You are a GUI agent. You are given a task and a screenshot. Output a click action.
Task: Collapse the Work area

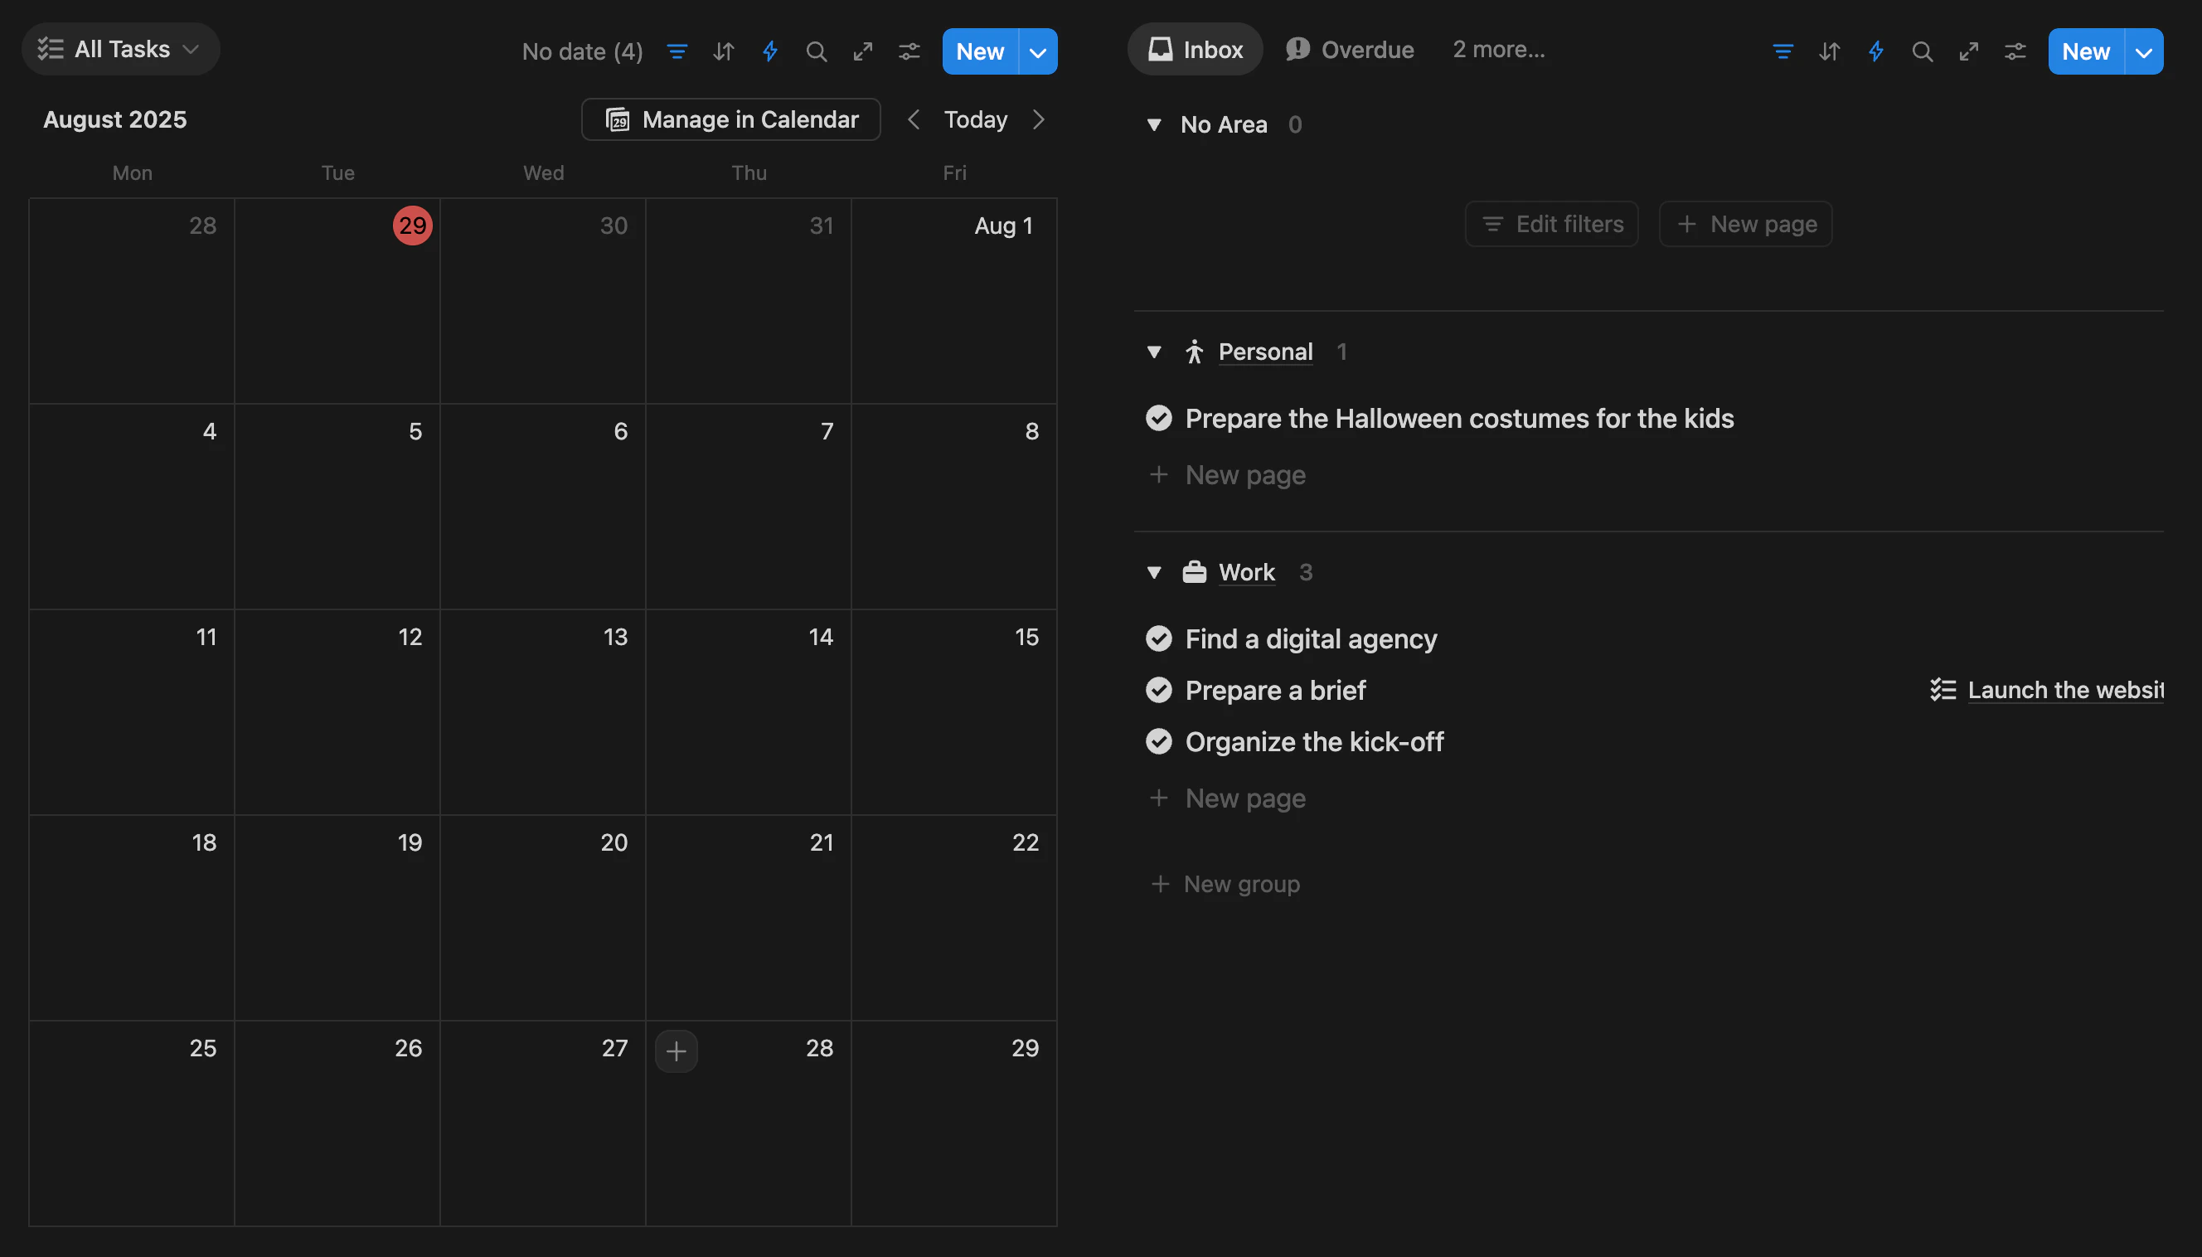(1154, 571)
